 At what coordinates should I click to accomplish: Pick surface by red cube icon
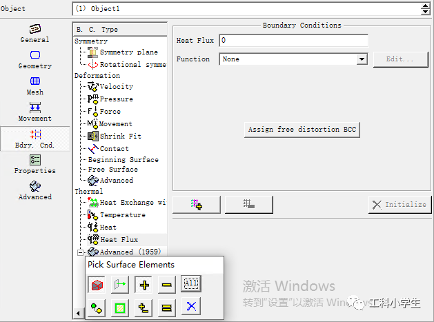pos(97,284)
